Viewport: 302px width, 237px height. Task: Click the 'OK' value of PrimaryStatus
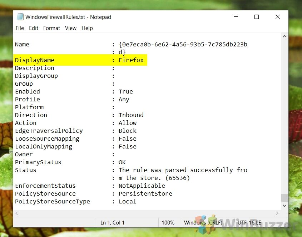[122, 162]
